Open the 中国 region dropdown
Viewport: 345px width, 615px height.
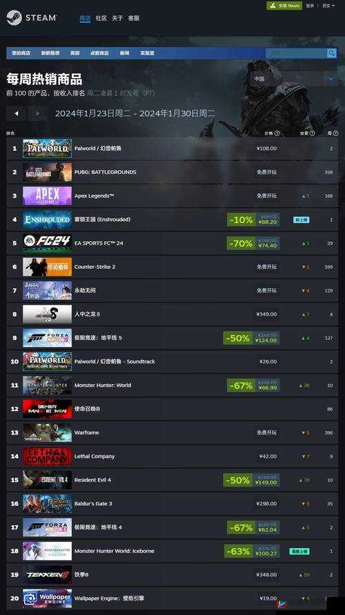click(x=294, y=79)
